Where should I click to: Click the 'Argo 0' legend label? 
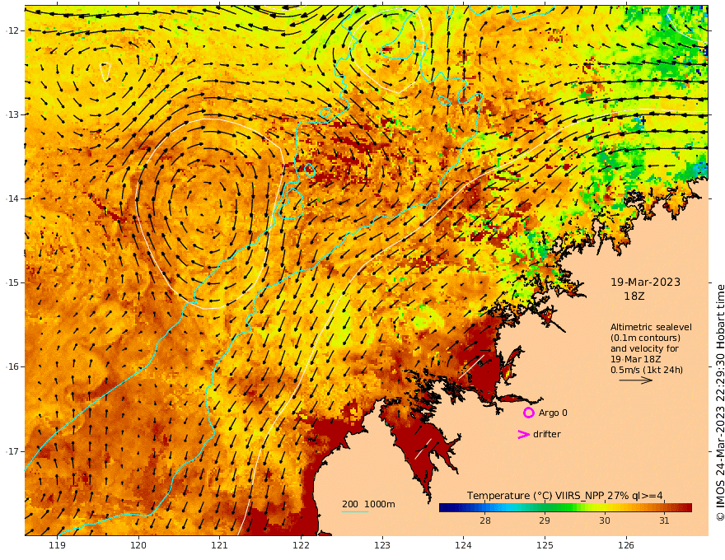click(x=553, y=413)
